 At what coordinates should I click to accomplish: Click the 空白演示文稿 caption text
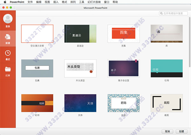tap(37, 46)
